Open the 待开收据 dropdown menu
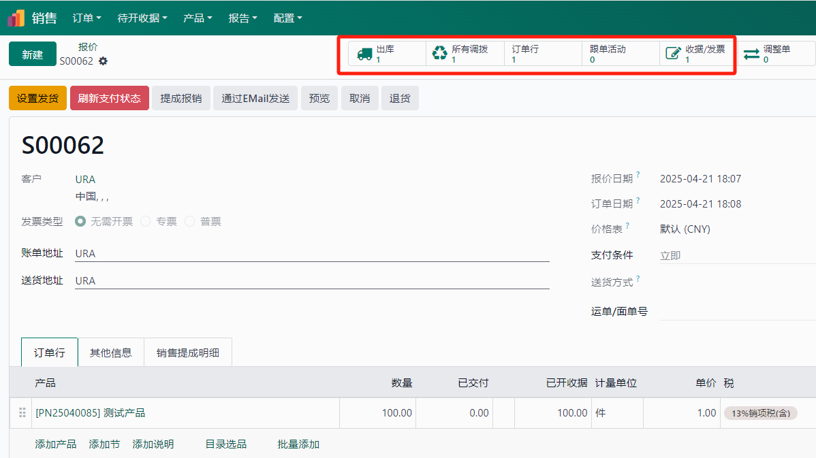This screenshot has height=458, width=816. (x=142, y=18)
